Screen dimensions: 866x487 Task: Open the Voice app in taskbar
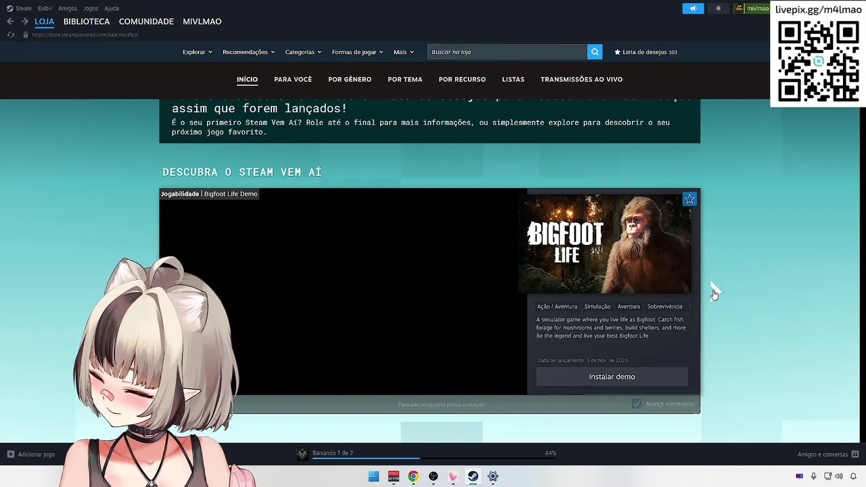[x=393, y=476]
